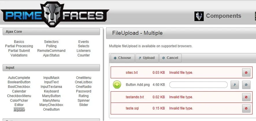This screenshot has width=256, height=121.
Task: Click the PrimeFaces logo
Action: point(55,15)
